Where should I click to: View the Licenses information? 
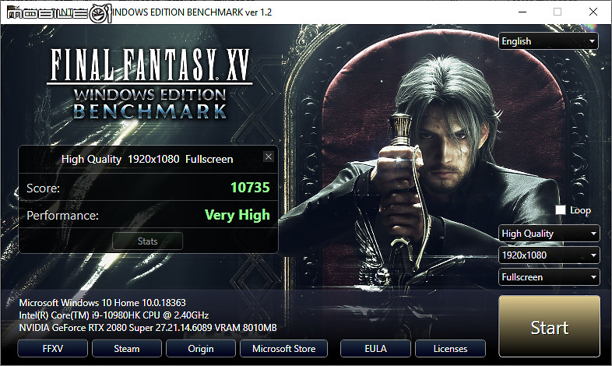[x=450, y=348]
